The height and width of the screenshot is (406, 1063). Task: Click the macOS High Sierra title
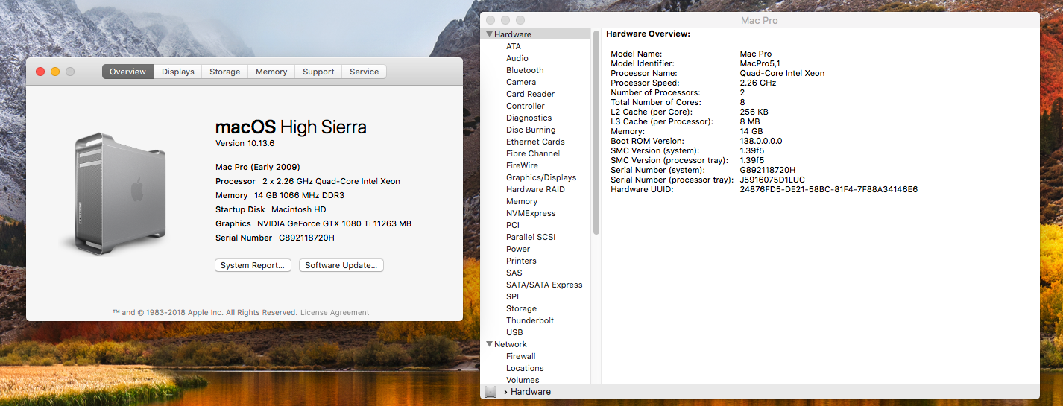pyautogui.click(x=291, y=127)
